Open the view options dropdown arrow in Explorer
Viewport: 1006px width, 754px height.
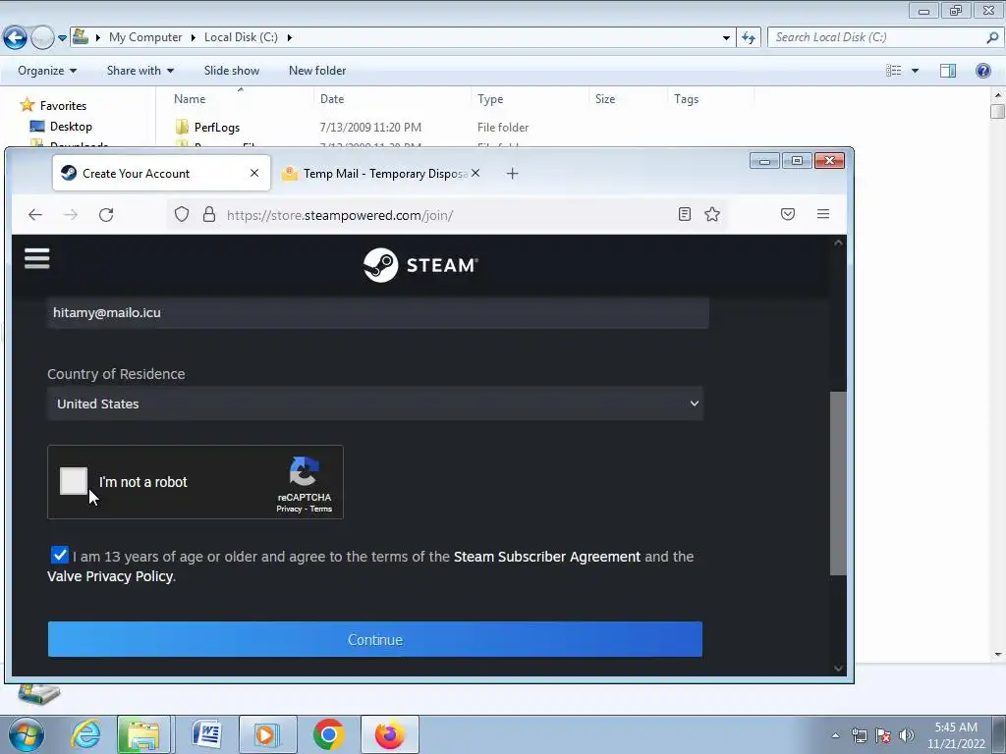(915, 71)
